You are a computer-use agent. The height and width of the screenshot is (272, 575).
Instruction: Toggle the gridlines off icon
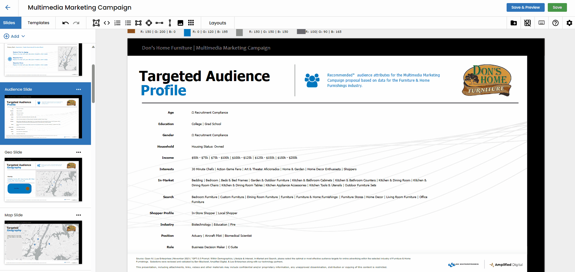click(528, 23)
